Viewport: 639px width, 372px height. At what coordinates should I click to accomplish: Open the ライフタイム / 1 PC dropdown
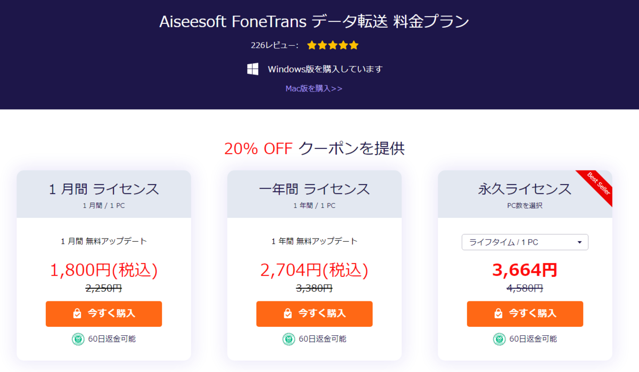tap(525, 242)
